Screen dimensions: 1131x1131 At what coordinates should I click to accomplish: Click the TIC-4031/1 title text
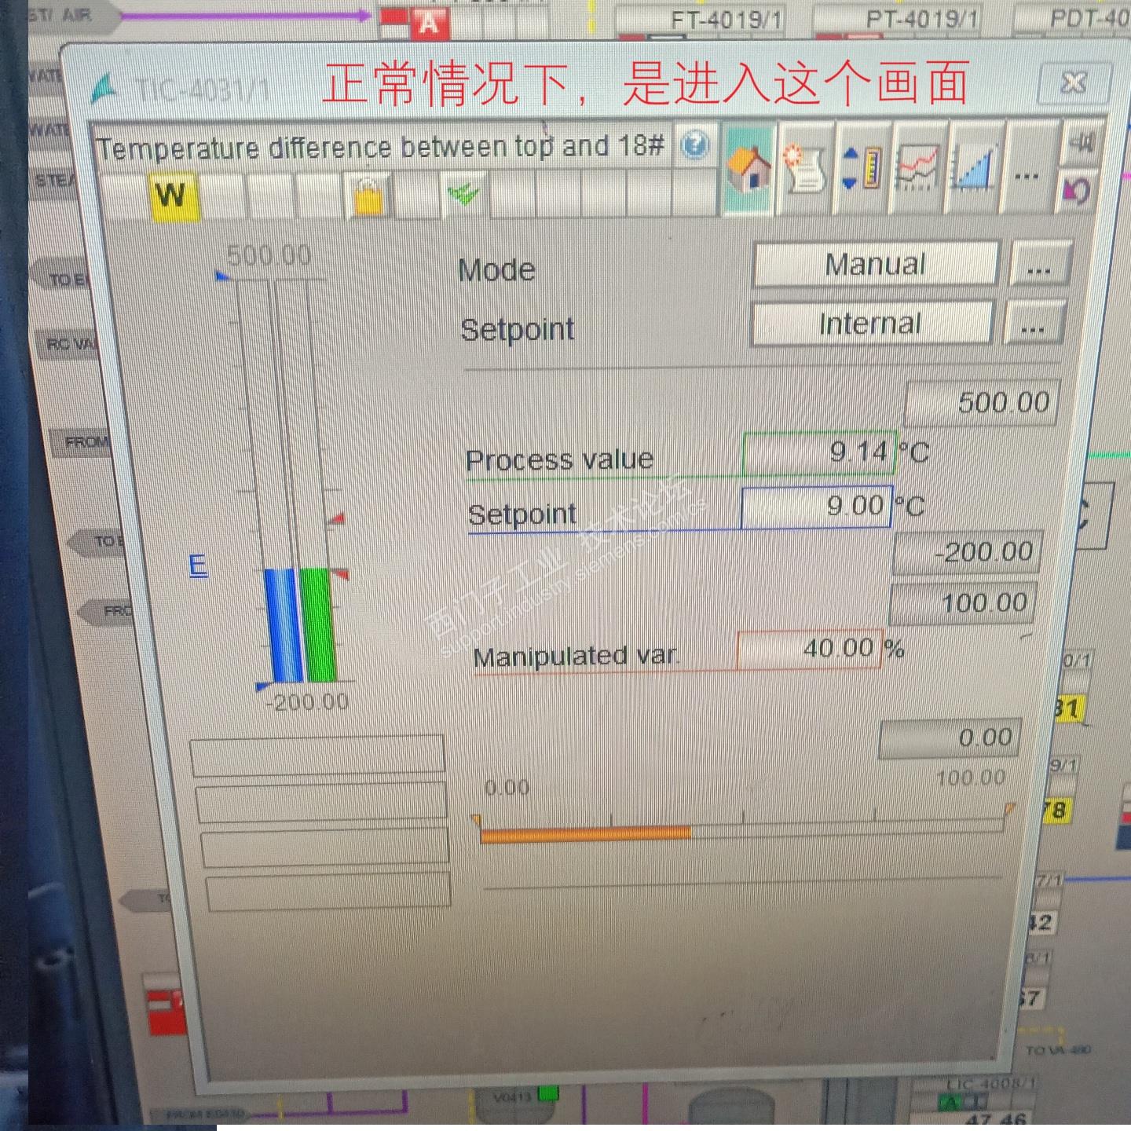[x=203, y=90]
